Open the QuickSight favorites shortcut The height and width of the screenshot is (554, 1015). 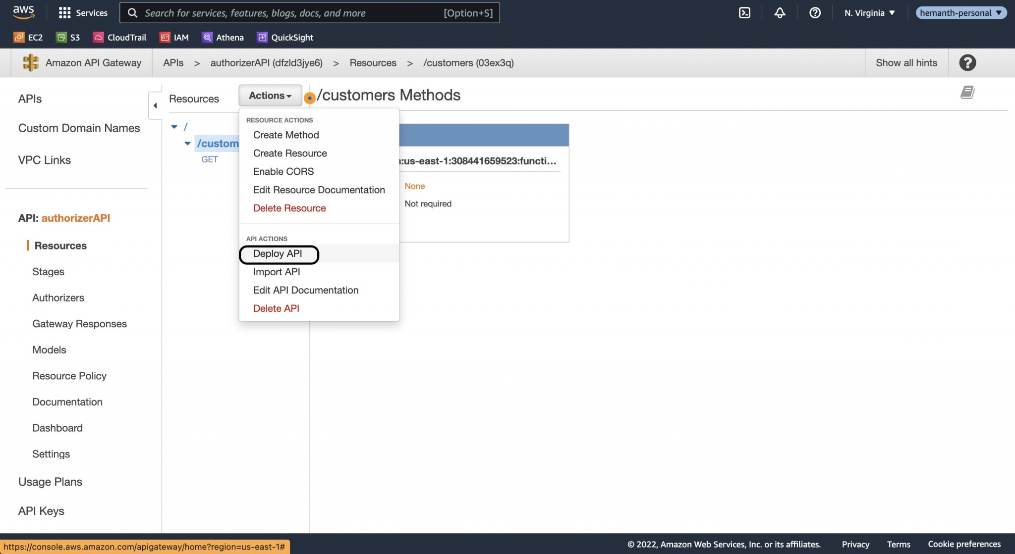[284, 37]
